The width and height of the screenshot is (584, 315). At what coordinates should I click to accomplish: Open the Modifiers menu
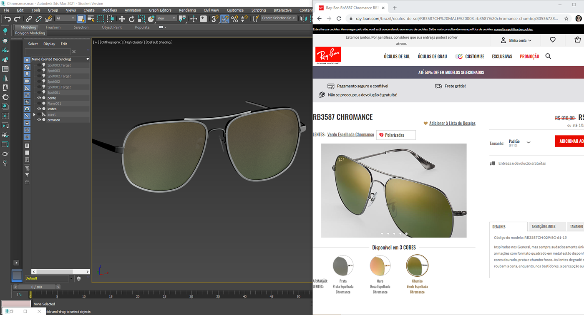coord(110,10)
